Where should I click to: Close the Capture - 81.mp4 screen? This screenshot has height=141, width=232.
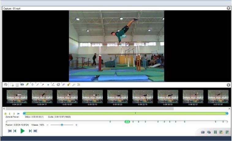point(228,8)
